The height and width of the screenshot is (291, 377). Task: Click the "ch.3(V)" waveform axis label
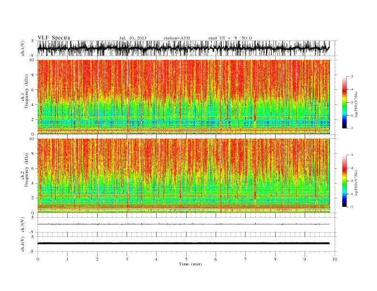pos(23,225)
